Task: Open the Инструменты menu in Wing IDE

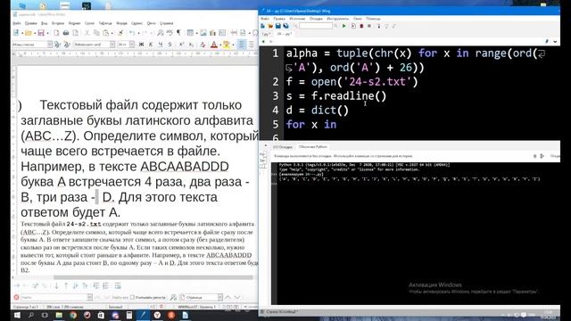Action: (337, 19)
